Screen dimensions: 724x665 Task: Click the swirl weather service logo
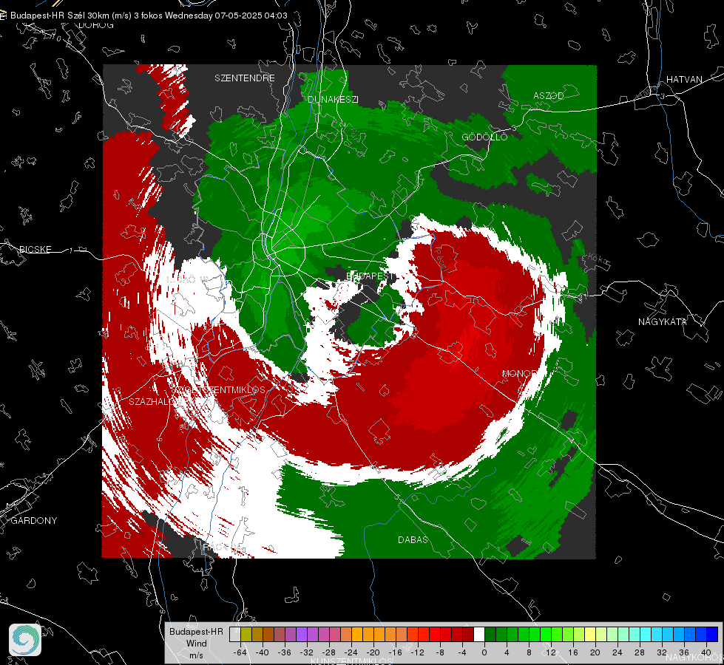pos(25,640)
